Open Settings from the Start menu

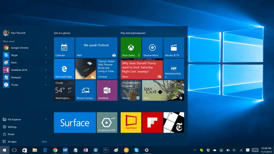(x=12, y=127)
